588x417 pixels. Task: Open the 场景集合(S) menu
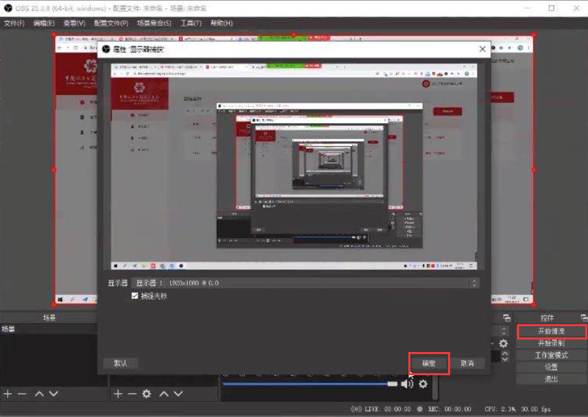click(154, 23)
